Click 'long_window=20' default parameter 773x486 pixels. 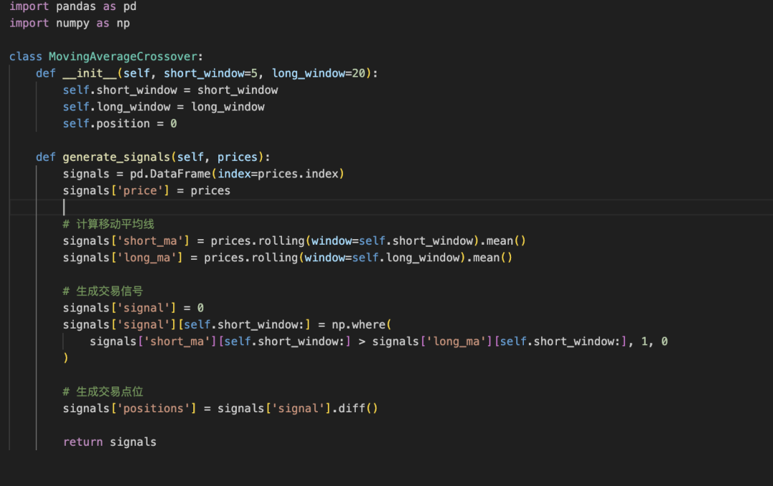coord(319,74)
